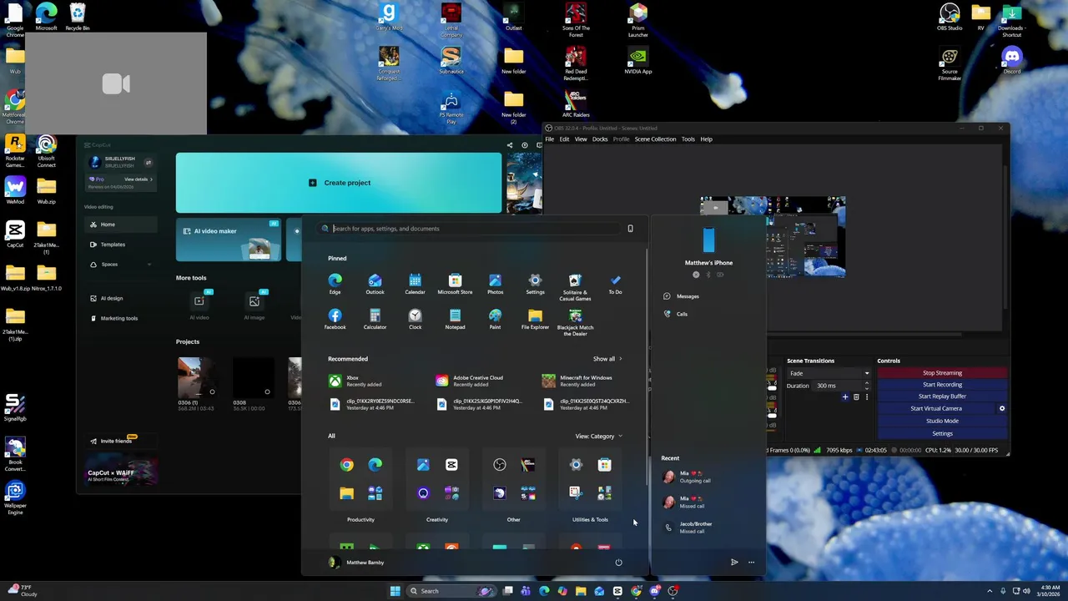Click Start Replay Buffer in OBS
1068x601 pixels.
click(942, 396)
